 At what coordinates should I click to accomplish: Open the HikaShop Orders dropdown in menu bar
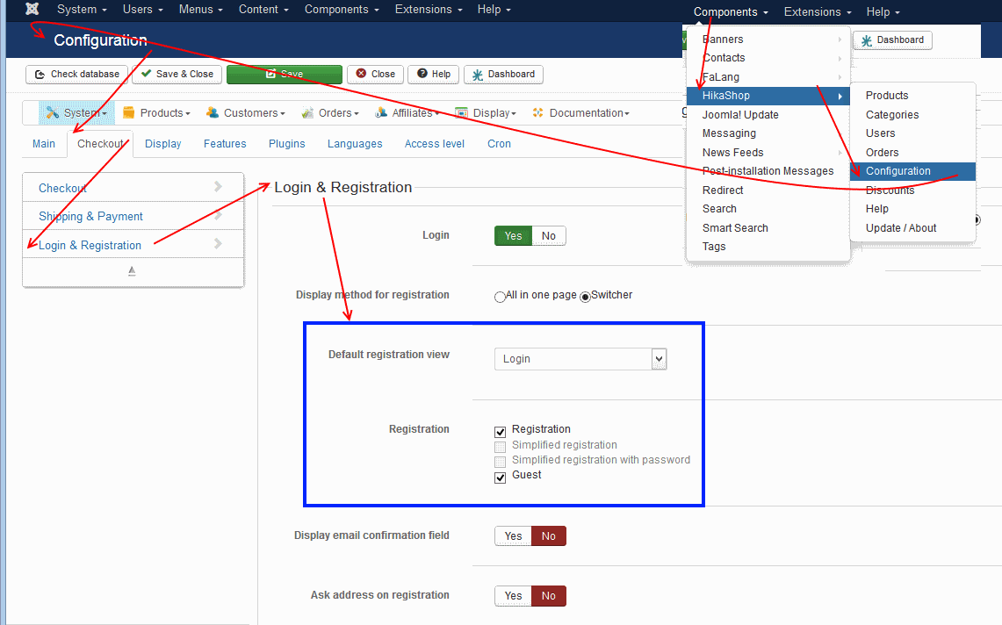pyautogui.click(x=329, y=113)
